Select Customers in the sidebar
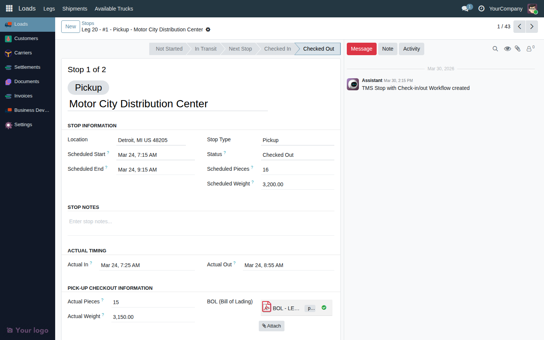The width and height of the screenshot is (544, 340). tap(28, 39)
